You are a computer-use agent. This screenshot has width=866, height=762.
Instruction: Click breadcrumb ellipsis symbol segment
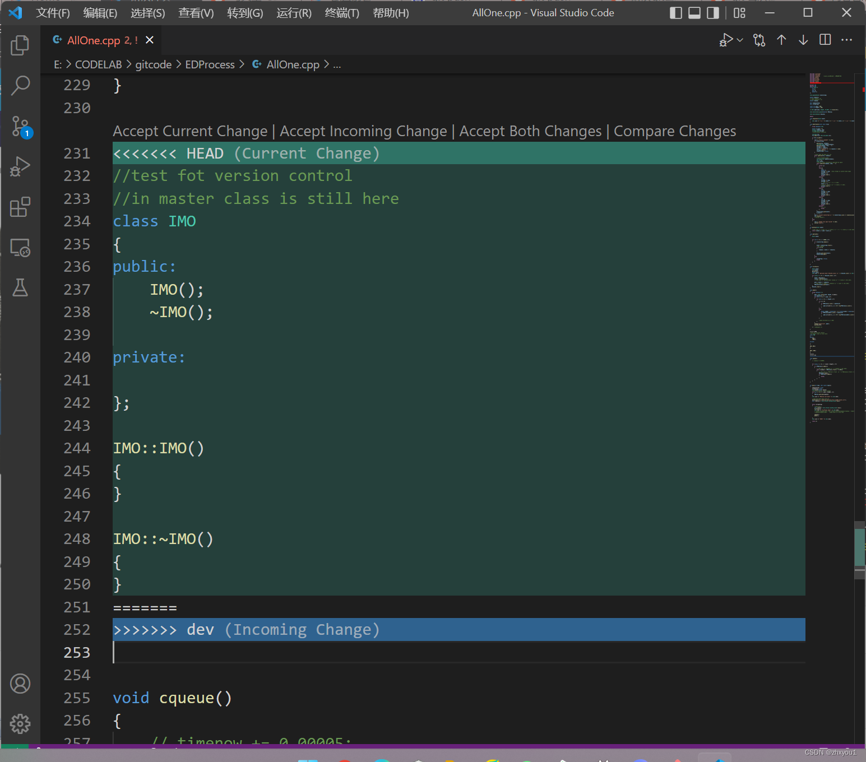coord(337,64)
